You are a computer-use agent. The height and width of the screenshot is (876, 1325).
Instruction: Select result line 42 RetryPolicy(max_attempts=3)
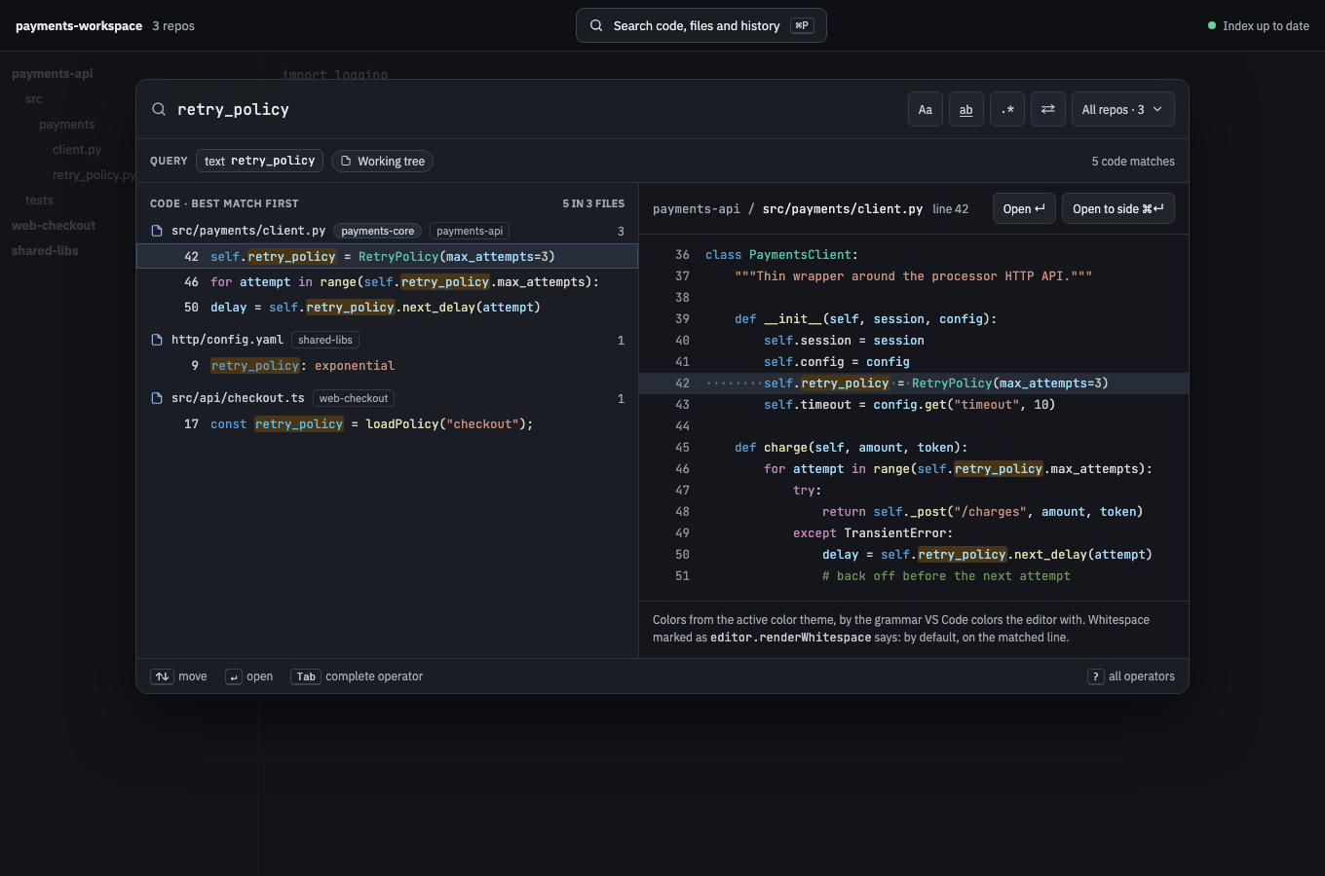(387, 256)
